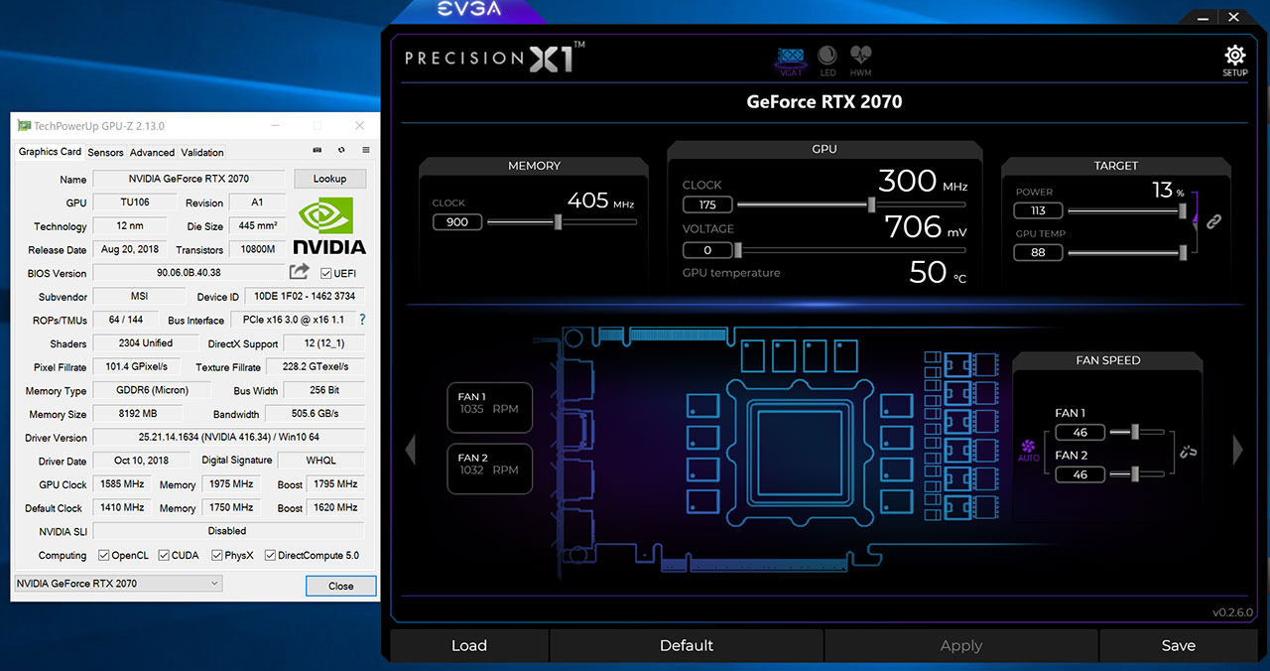Switch to the Advanced tab

tap(152, 152)
